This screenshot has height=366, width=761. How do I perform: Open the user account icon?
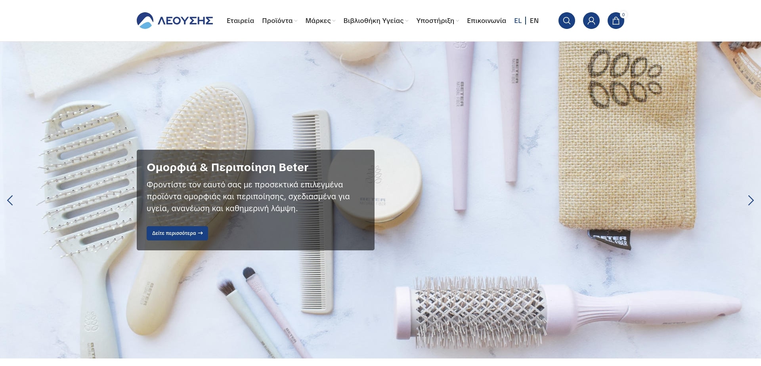tap(591, 21)
